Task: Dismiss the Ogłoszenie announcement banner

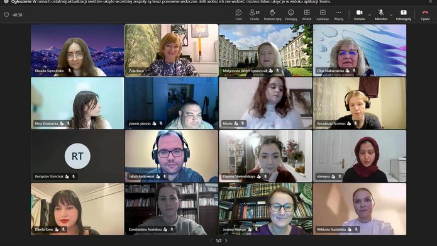Action: pos(431,2)
